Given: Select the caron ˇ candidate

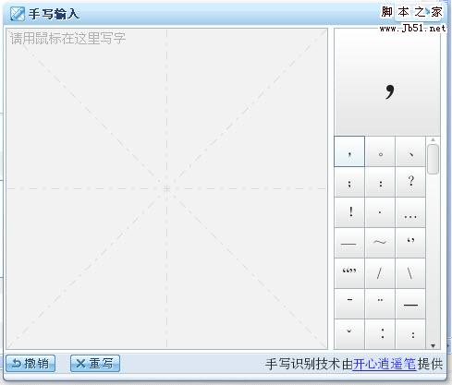Looking at the screenshot, I should click(349, 334).
